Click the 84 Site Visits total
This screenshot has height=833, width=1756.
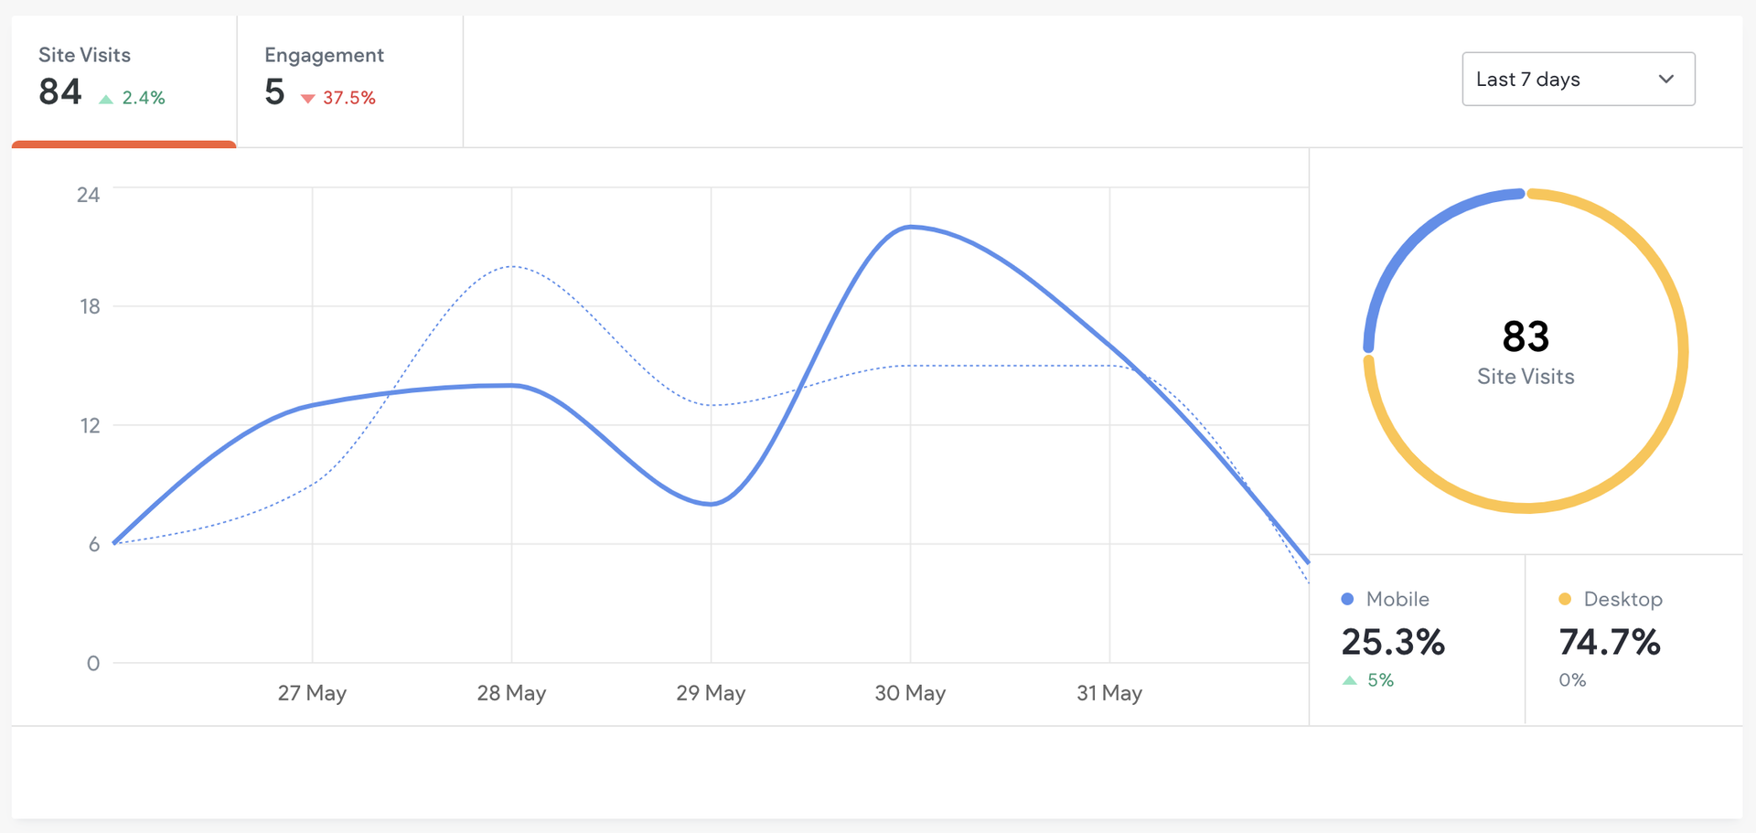click(60, 92)
